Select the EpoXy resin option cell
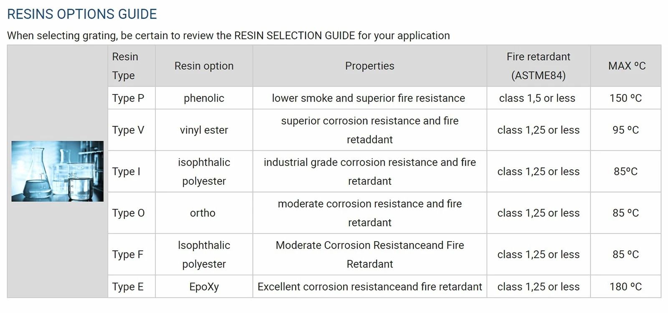 (x=204, y=287)
